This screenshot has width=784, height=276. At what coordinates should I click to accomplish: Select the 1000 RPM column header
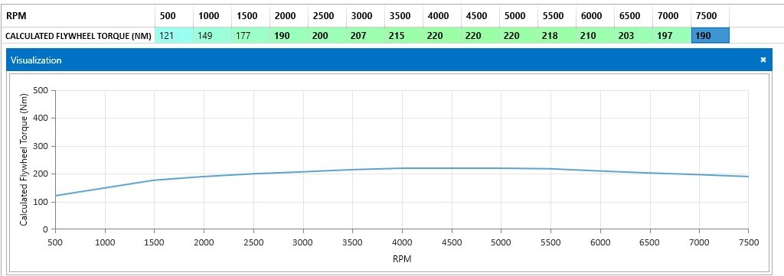(x=213, y=16)
